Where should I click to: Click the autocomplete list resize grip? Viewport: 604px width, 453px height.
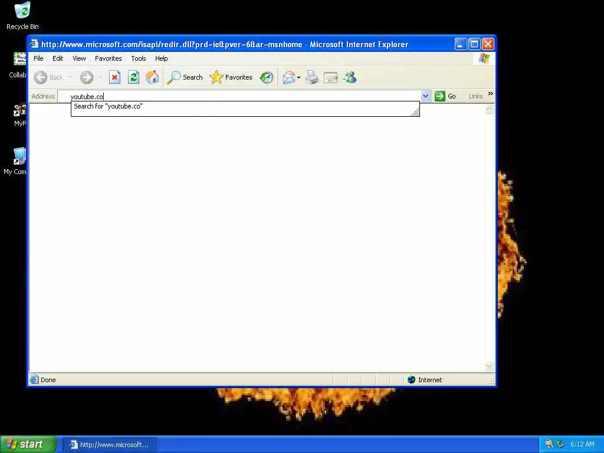tap(415, 112)
